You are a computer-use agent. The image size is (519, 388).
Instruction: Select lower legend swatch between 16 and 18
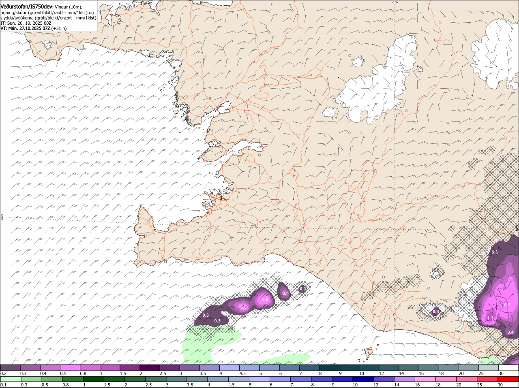[x=425, y=379]
